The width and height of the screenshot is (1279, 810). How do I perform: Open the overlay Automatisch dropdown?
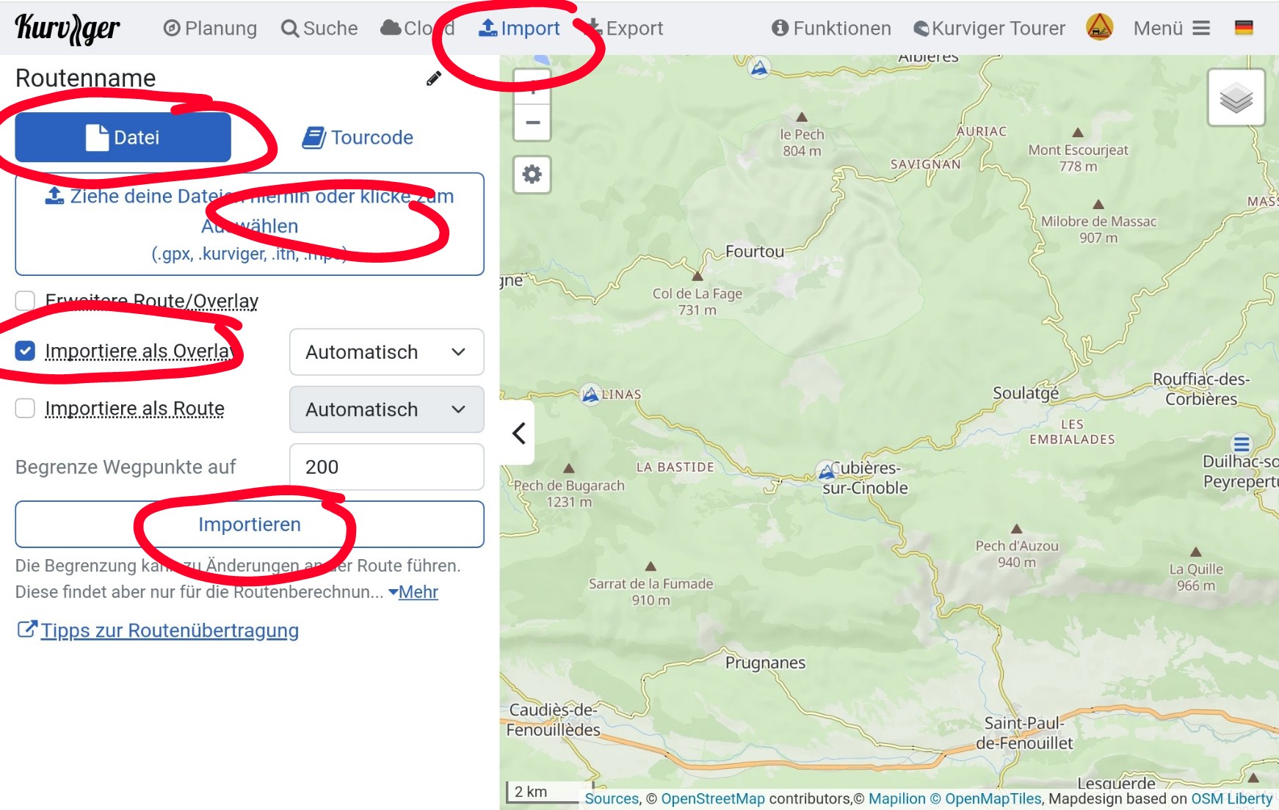[x=386, y=352]
